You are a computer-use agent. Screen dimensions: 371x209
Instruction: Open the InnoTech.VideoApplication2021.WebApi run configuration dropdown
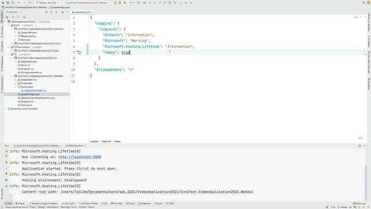(x=88, y=2)
